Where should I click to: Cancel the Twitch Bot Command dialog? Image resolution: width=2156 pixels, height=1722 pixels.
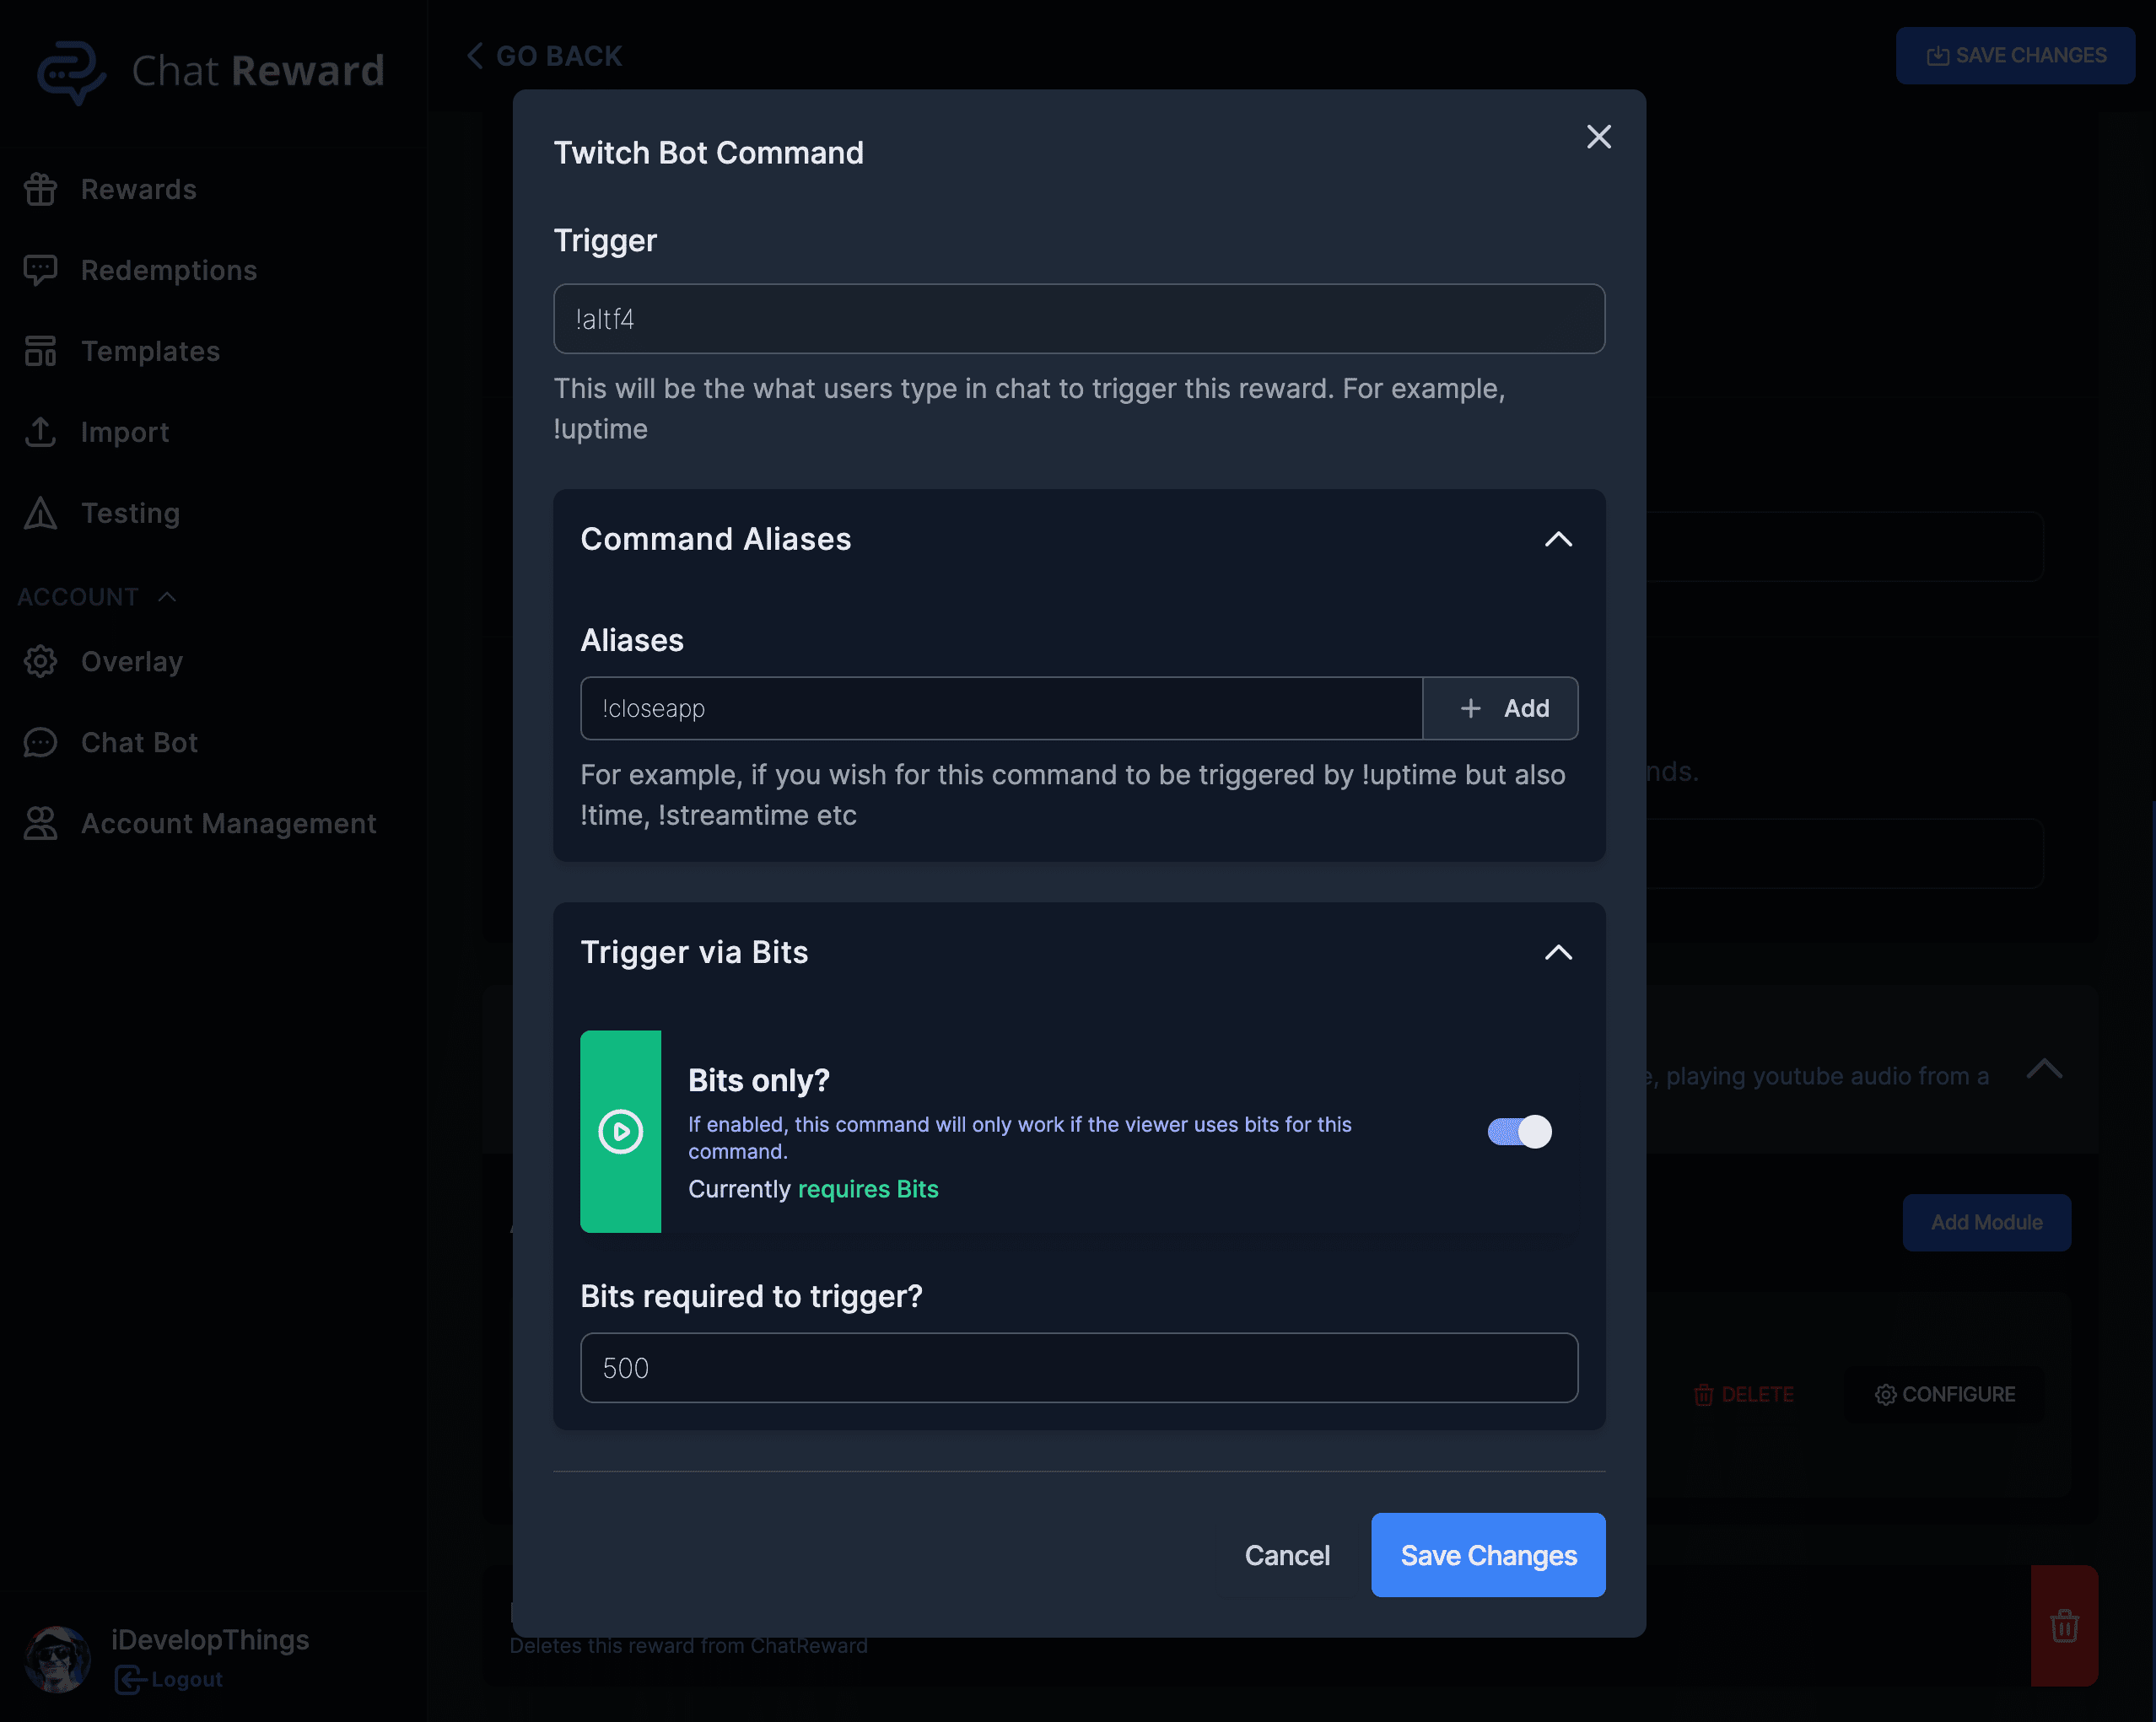(1286, 1555)
